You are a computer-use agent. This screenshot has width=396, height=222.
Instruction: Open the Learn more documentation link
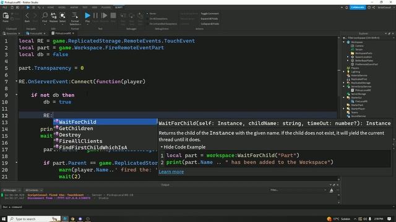[171, 171]
